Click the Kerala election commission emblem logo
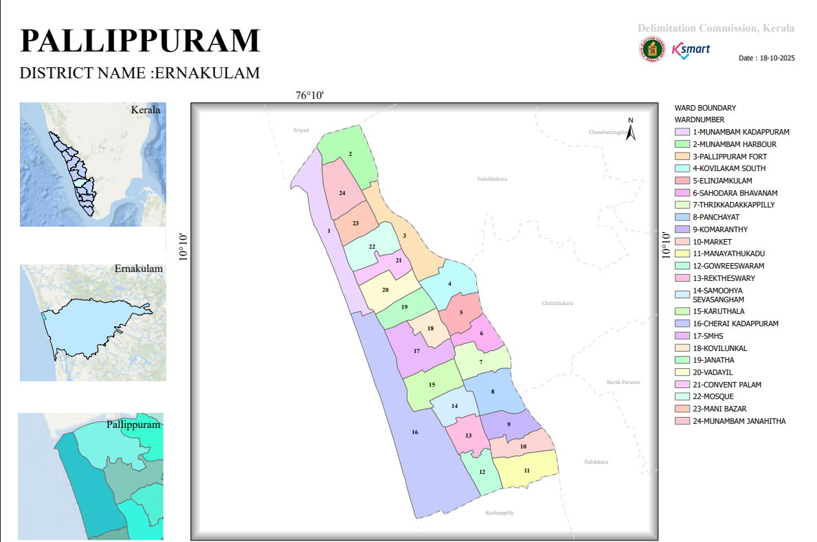This screenshot has width=817, height=542. (x=652, y=49)
